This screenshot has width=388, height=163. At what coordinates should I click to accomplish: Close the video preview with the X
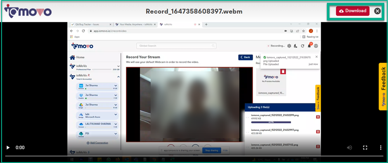377,11
